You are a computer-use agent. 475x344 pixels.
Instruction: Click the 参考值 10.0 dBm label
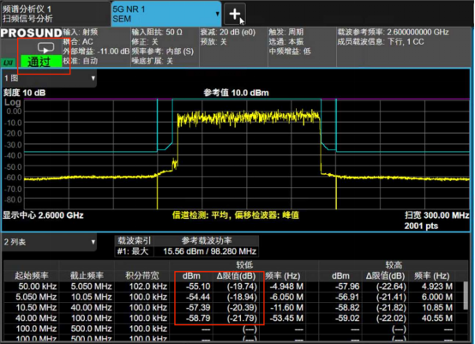[x=236, y=93]
